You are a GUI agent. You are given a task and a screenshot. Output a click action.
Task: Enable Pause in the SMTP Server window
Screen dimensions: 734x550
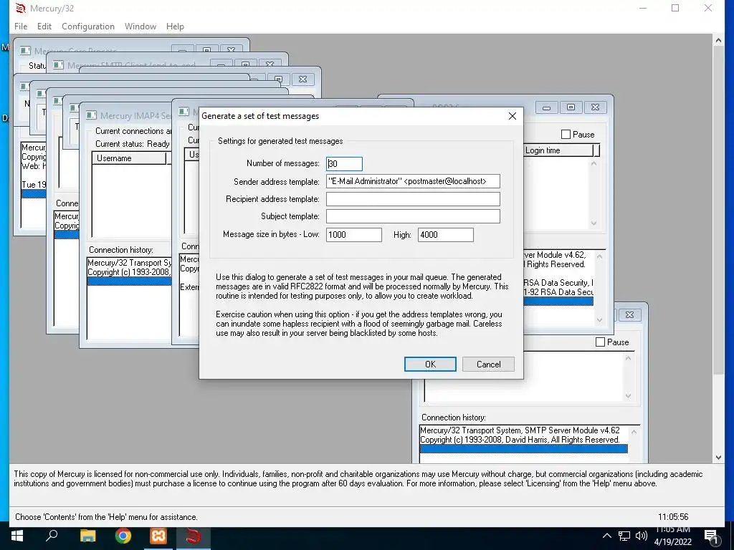pyautogui.click(x=600, y=342)
